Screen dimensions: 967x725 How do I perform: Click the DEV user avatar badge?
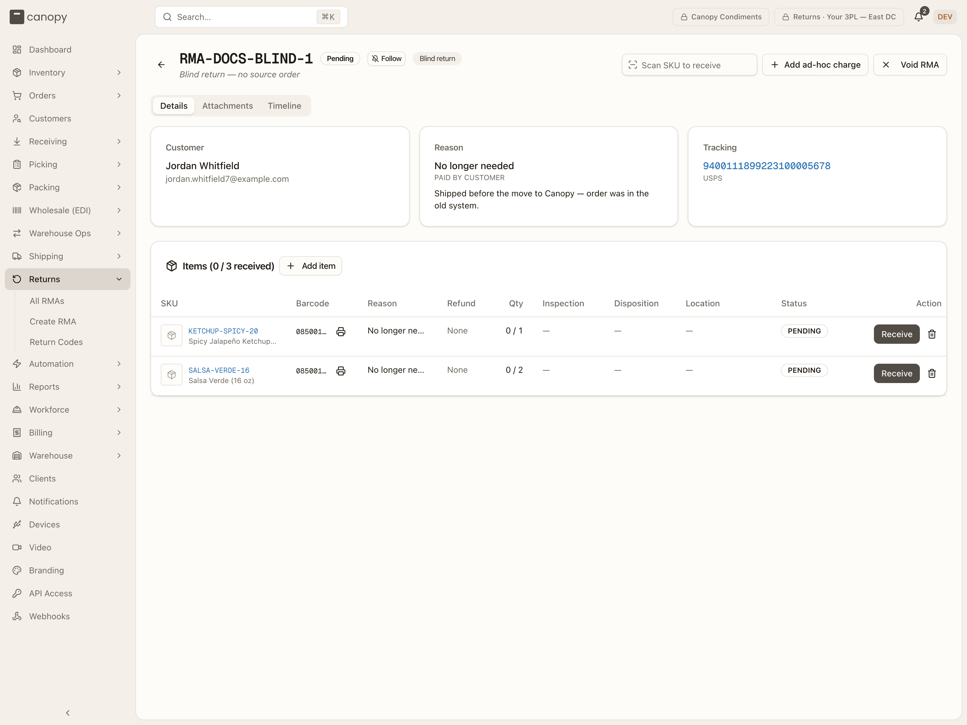tap(945, 17)
